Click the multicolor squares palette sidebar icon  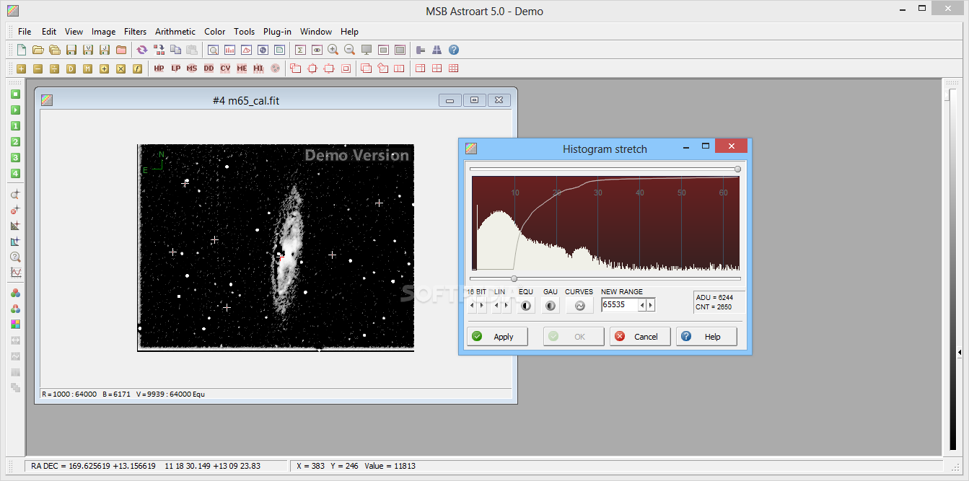pos(15,324)
